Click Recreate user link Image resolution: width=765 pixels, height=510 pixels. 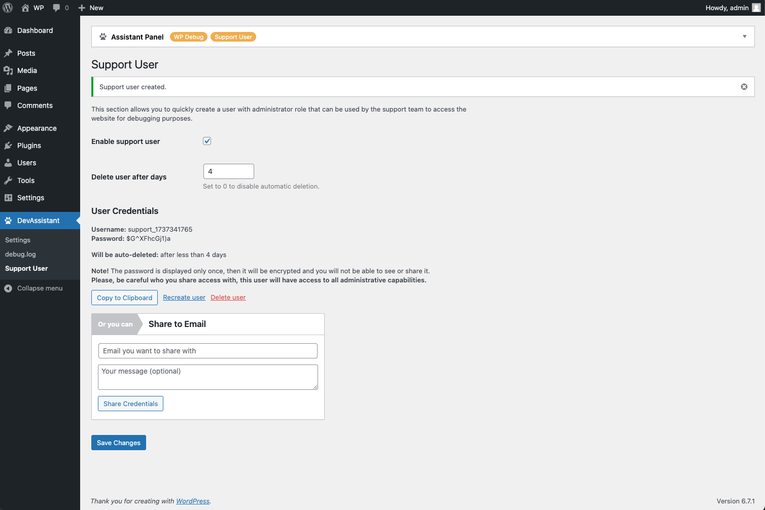coord(184,298)
